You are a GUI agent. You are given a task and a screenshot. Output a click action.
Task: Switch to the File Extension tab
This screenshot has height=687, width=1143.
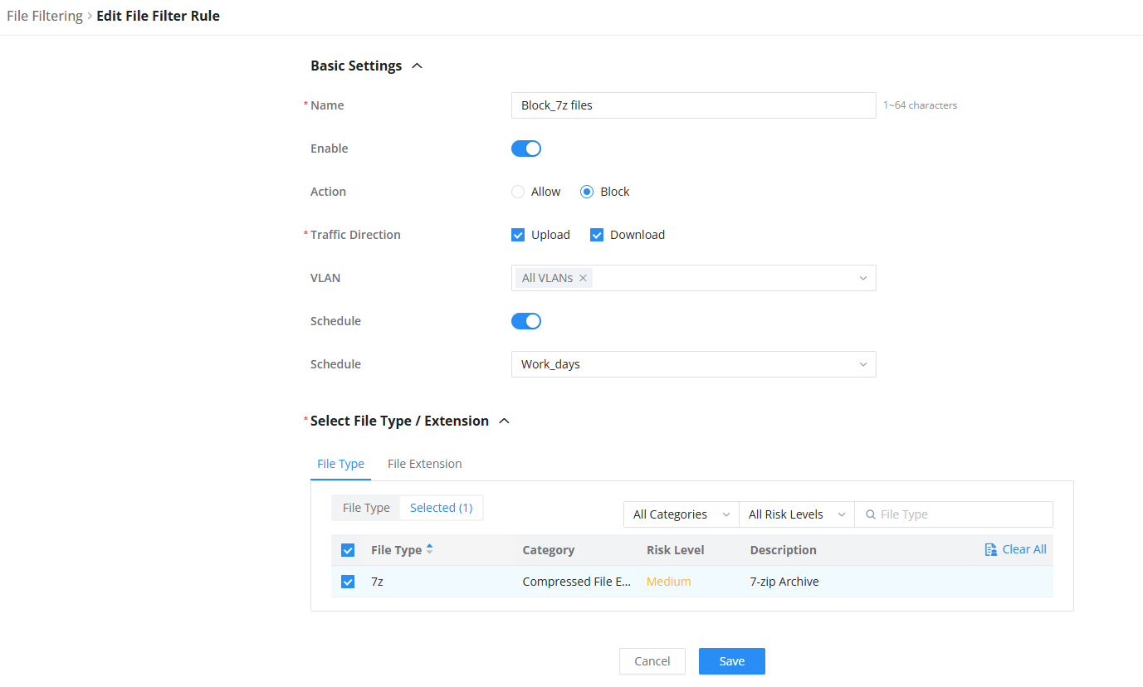coord(425,464)
